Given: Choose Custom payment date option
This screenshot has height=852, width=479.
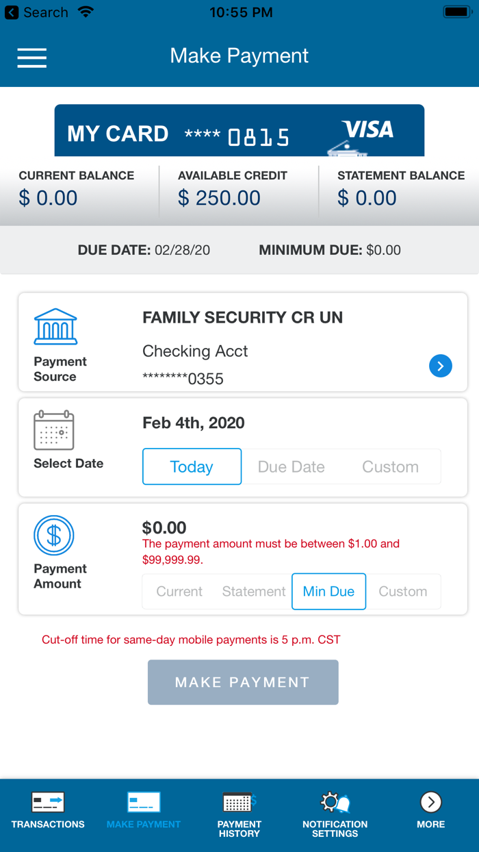Looking at the screenshot, I should [390, 466].
